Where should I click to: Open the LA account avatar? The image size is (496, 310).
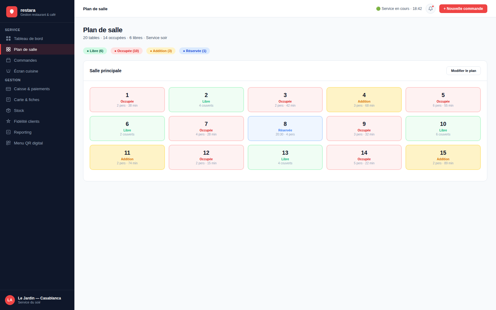(10, 300)
